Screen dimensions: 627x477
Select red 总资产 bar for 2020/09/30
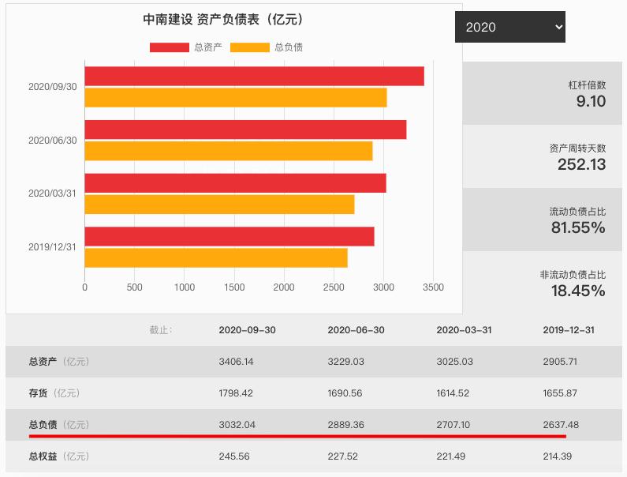254,76
